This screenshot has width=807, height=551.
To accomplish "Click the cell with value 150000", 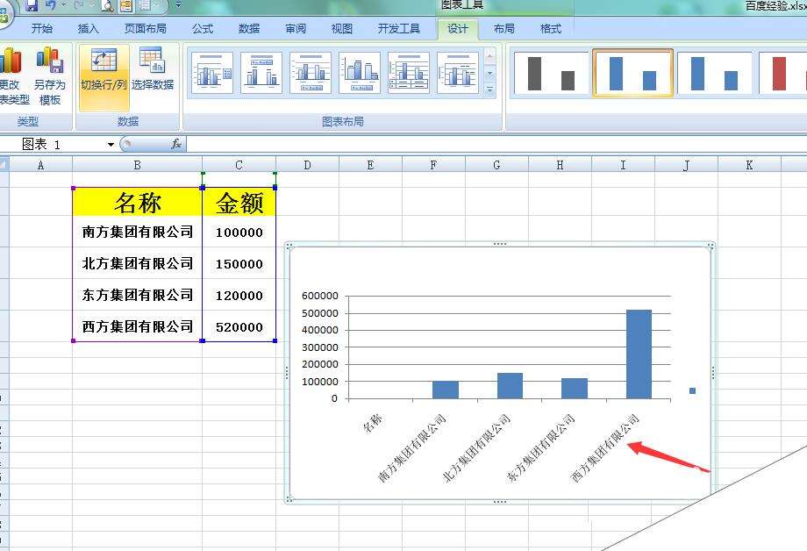I will coord(239,264).
